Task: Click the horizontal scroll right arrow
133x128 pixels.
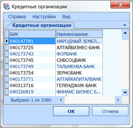Action: [118, 100]
